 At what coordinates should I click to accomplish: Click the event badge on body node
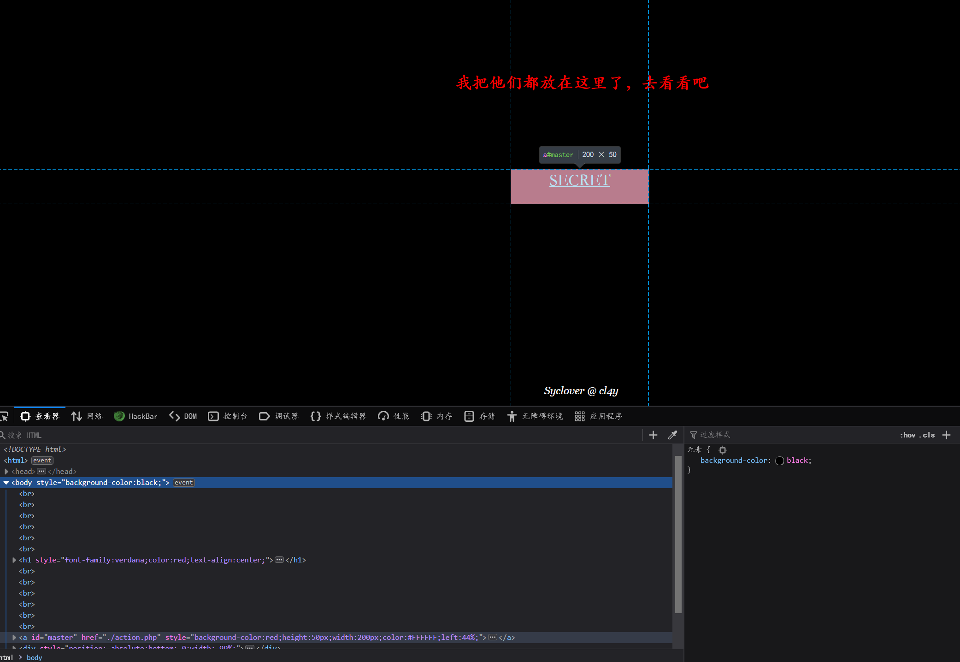184,483
